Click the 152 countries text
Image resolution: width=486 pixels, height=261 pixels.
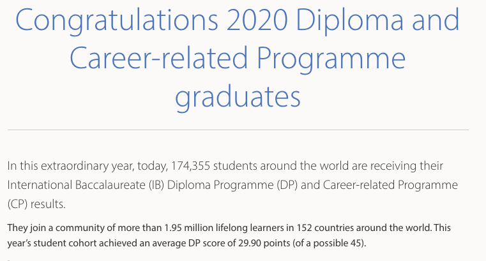[x=326, y=228]
